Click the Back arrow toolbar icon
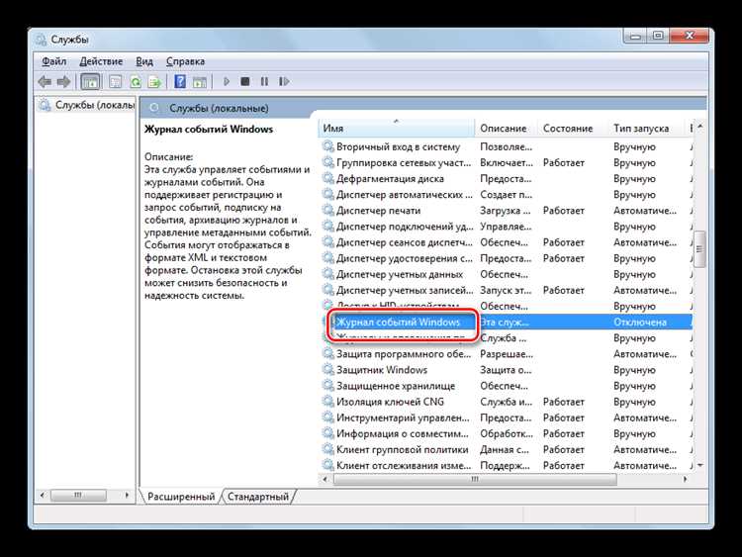742x557 pixels. coord(45,82)
